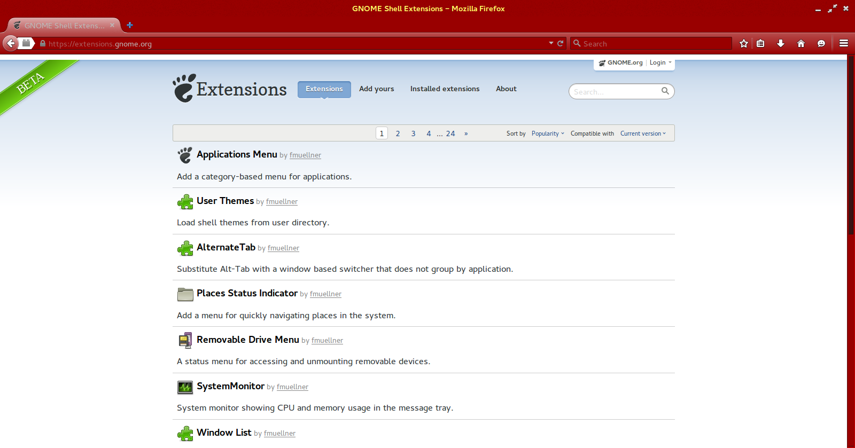Click the magnifier in the site search box
855x448 pixels.
665,91
